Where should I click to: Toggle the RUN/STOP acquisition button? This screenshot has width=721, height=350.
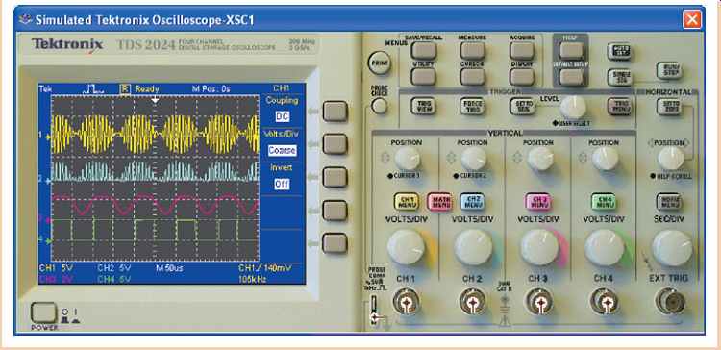(669, 70)
